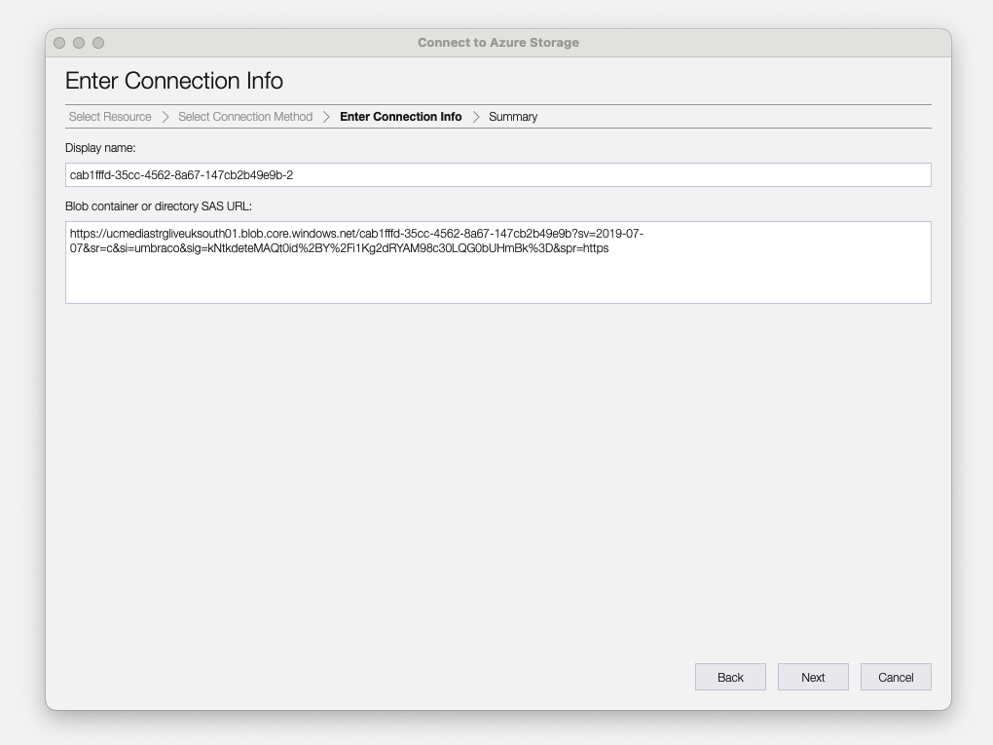993x745 pixels.
Task: Select the Select Resource breadcrumb step
Action: click(x=109, y=117)
